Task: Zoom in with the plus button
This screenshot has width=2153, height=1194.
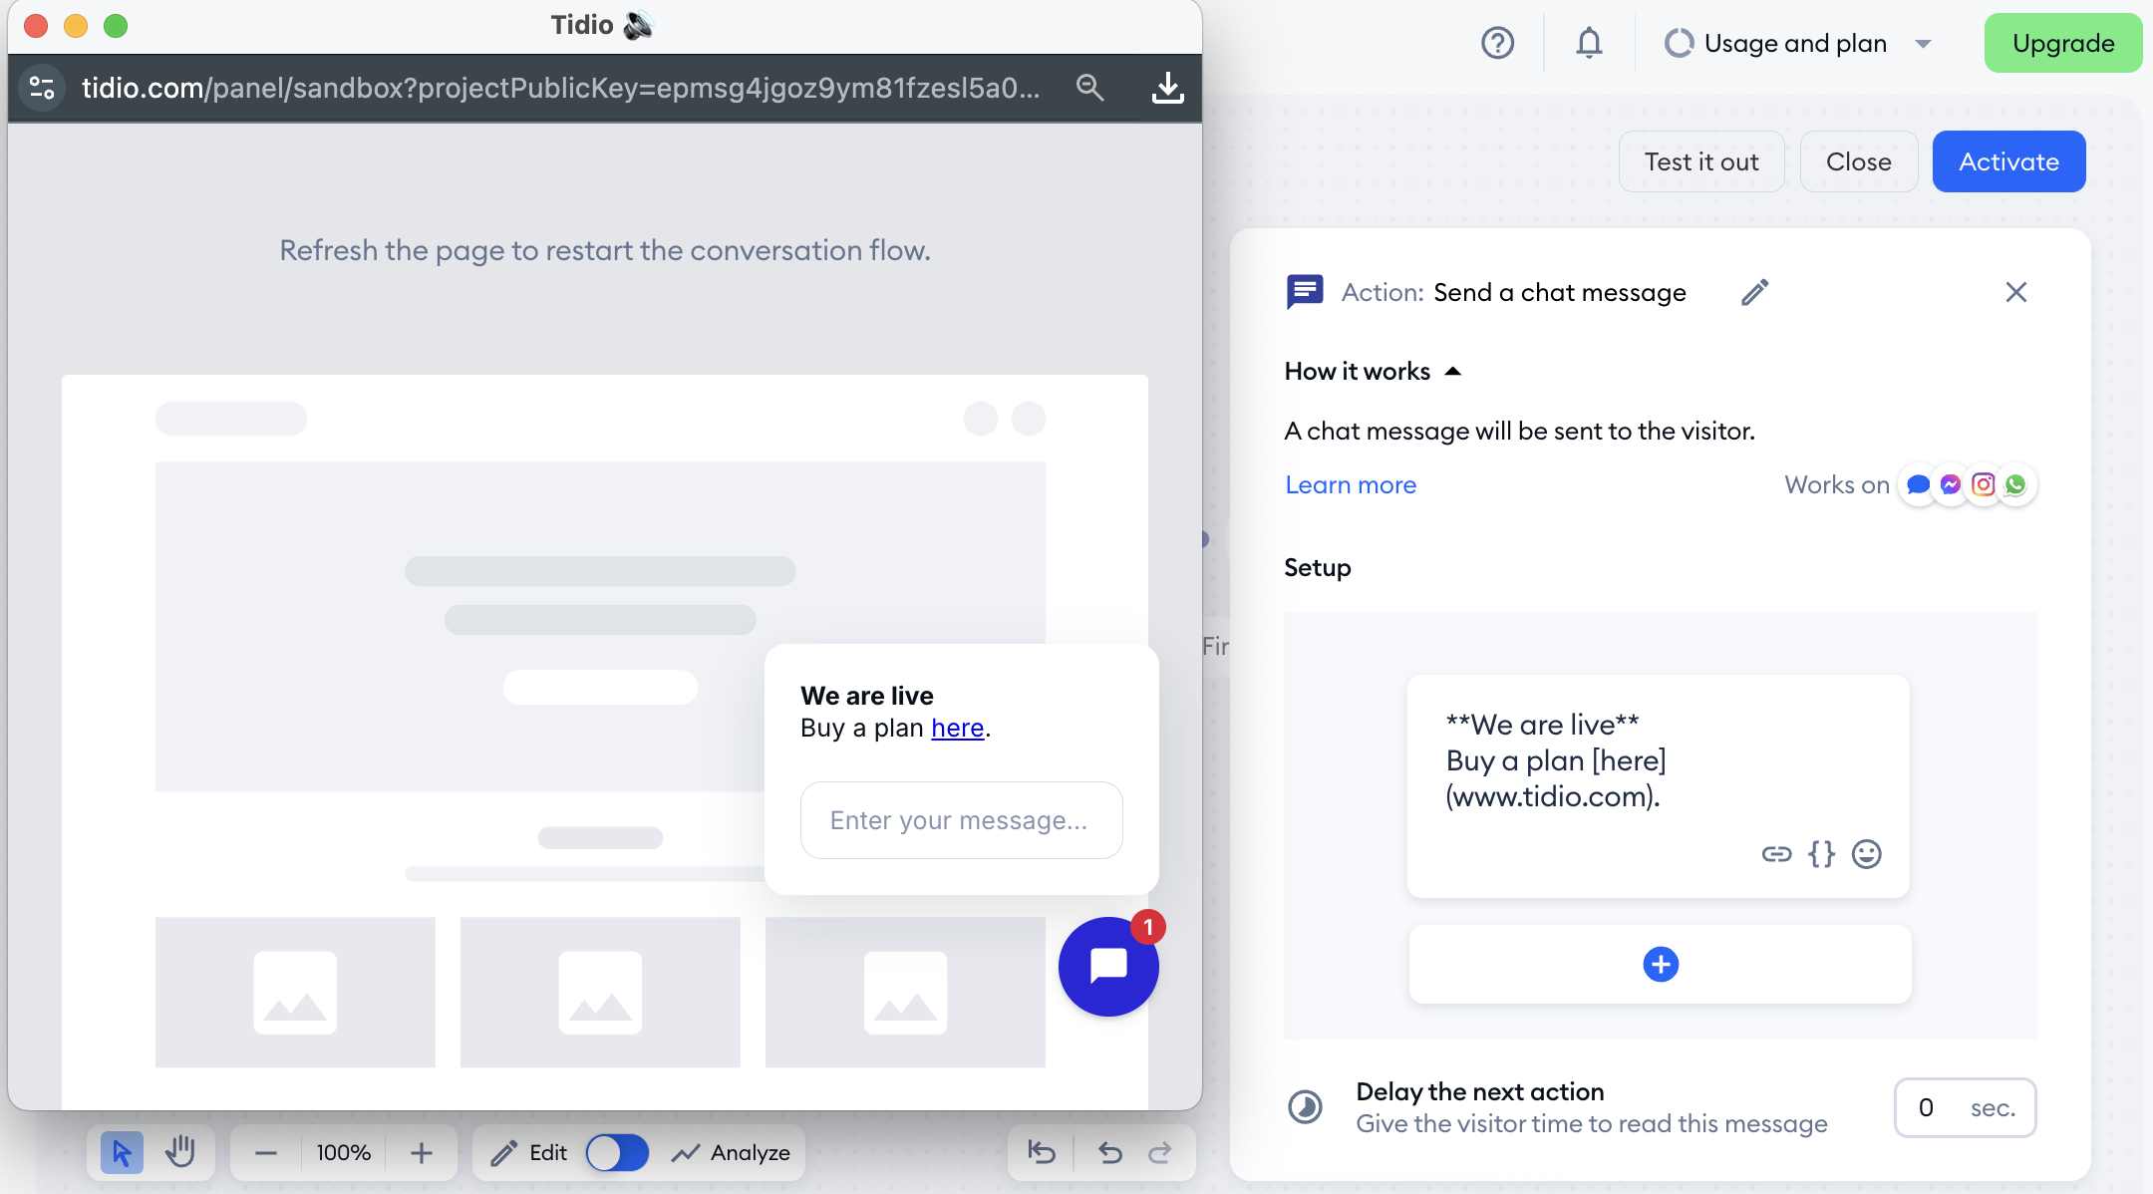Action: (x=422, y=1153)
